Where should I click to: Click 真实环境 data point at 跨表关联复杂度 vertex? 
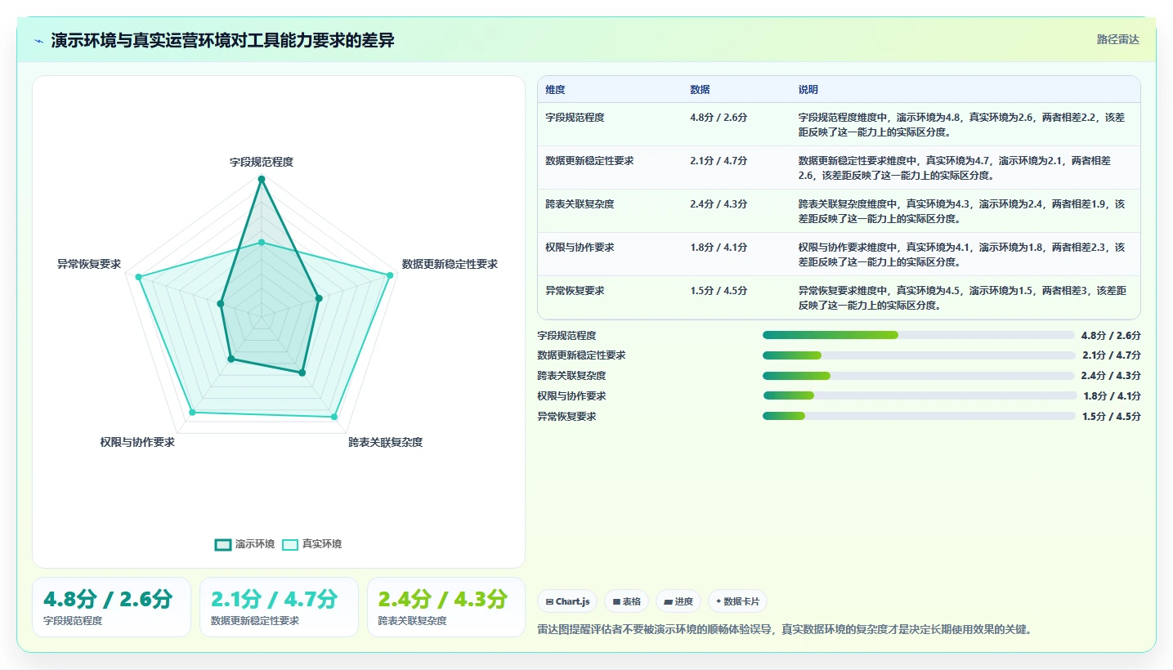(334, 417)
